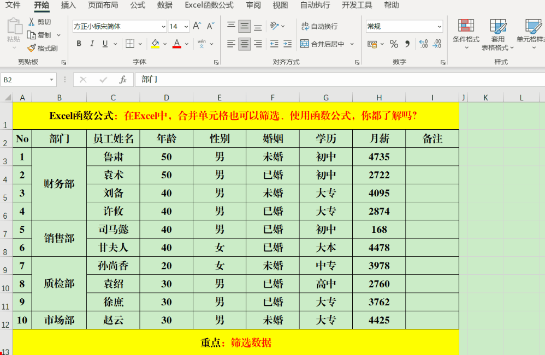The height and width of the screenshot is (355, 545).
Task: Switch to the 页面布局 tab
Action: 103,5
